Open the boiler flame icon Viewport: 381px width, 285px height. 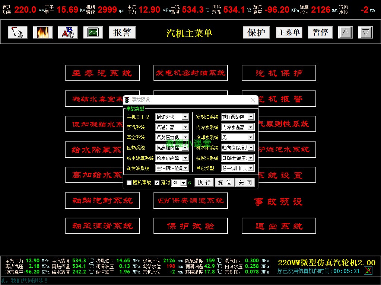(x=43, y=33)
